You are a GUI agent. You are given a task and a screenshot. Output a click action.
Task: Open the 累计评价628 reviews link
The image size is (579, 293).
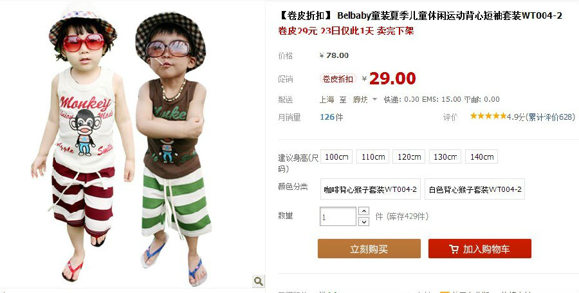[550, 117]
